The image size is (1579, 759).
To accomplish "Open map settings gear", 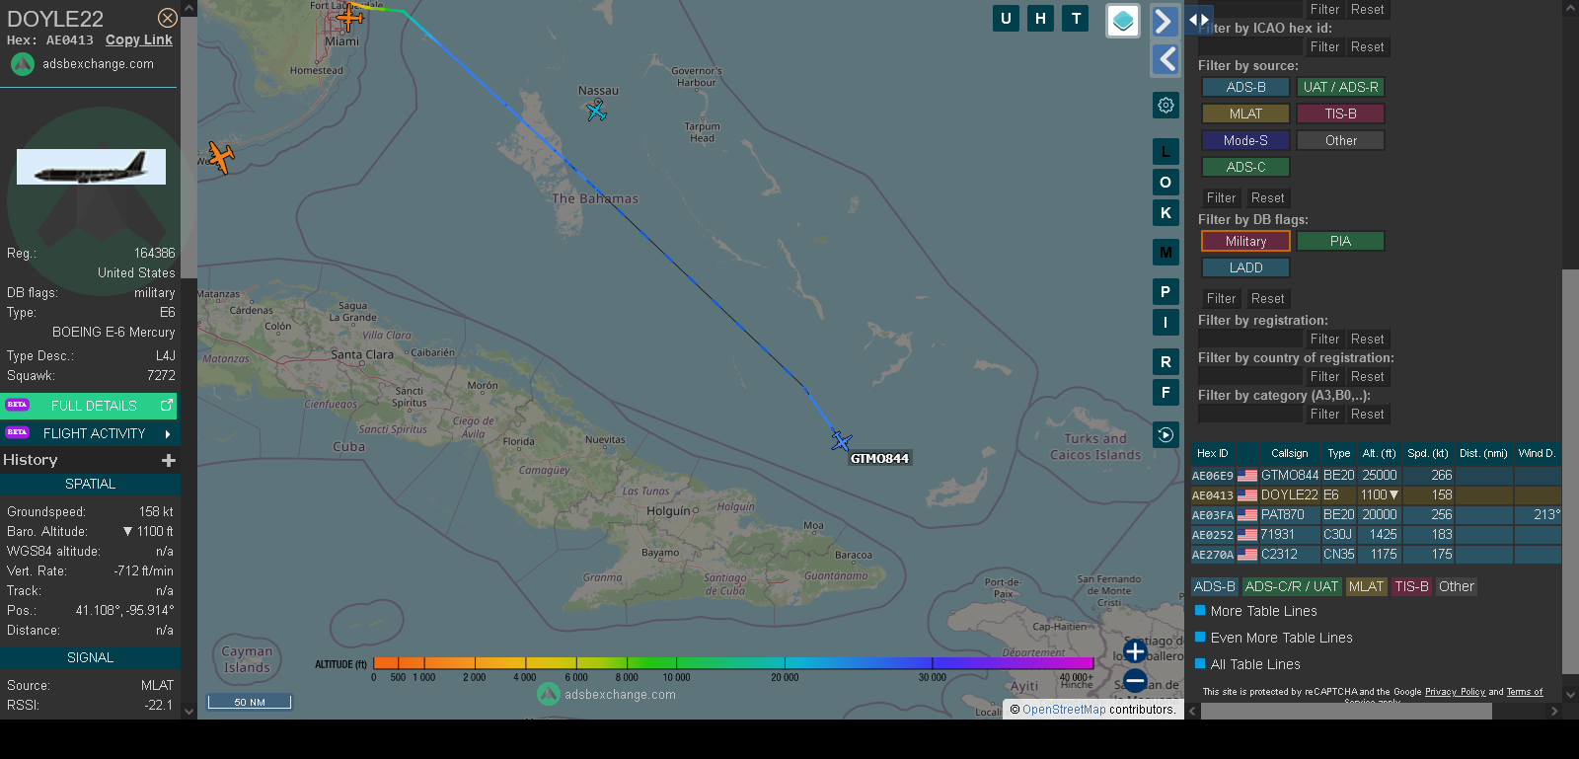I will [1165, 105].
